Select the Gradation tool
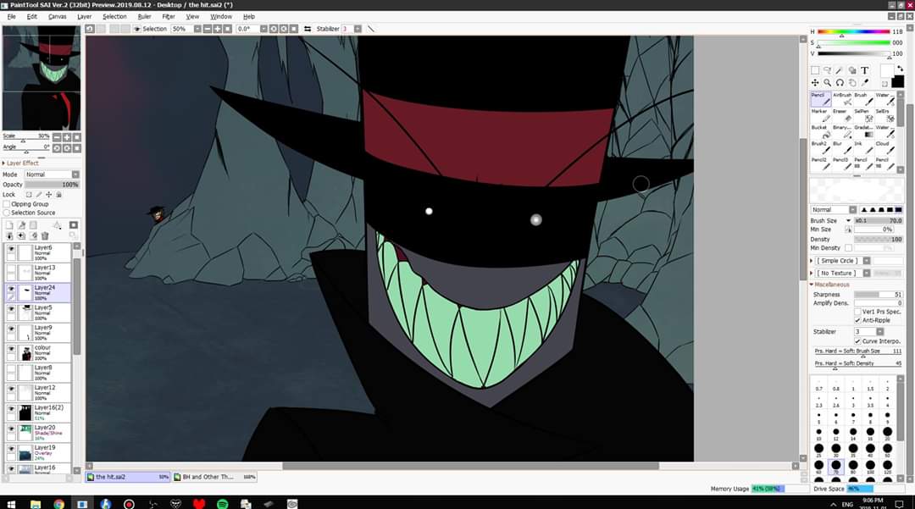Image resolution: width=915 pixels, height=509 pixels. point(862,131)
